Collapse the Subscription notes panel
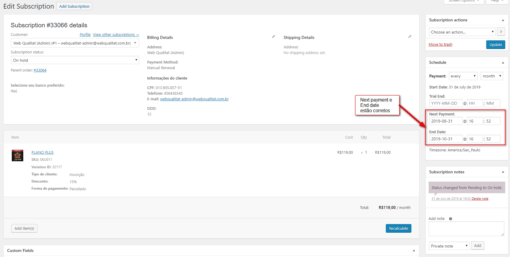Viewport: 510px width, 257px height. (x=503, y=172)
